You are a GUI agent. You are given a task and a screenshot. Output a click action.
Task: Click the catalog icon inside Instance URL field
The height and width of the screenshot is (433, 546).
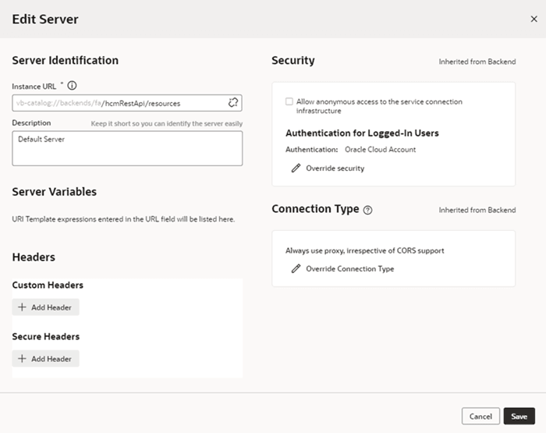click(232, 103)
